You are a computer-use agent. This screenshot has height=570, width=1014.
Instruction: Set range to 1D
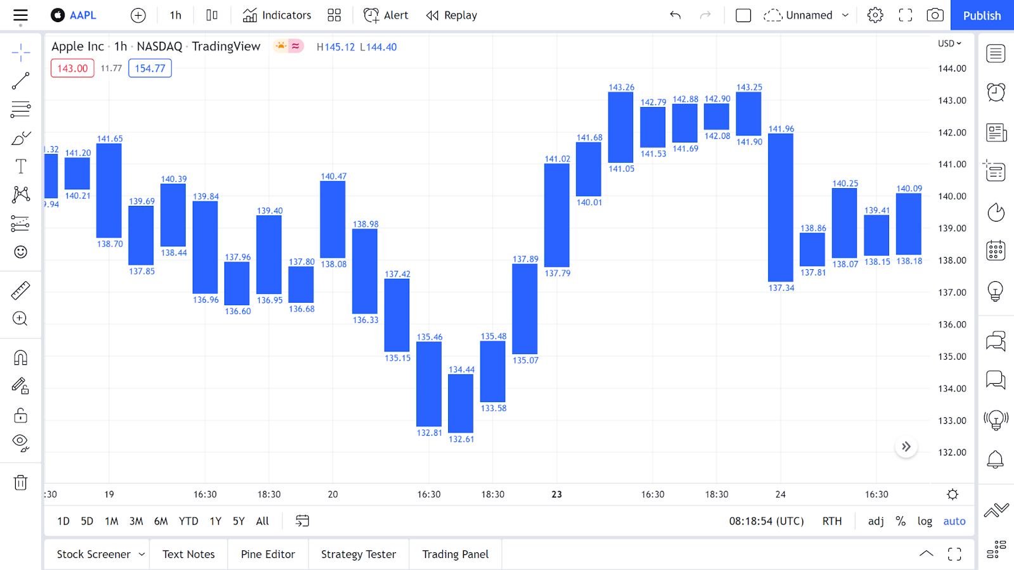coord(63,521)
